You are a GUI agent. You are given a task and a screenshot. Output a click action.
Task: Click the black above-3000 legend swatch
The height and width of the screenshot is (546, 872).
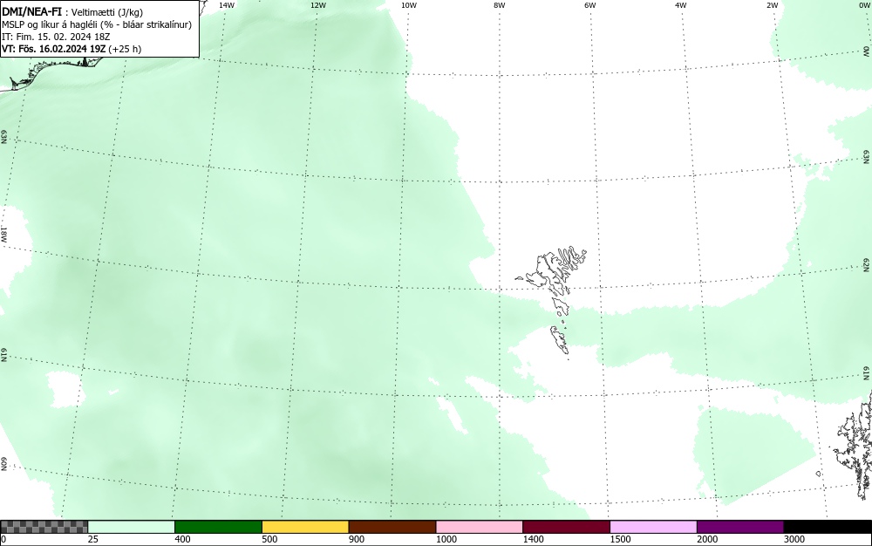[828, 527]
